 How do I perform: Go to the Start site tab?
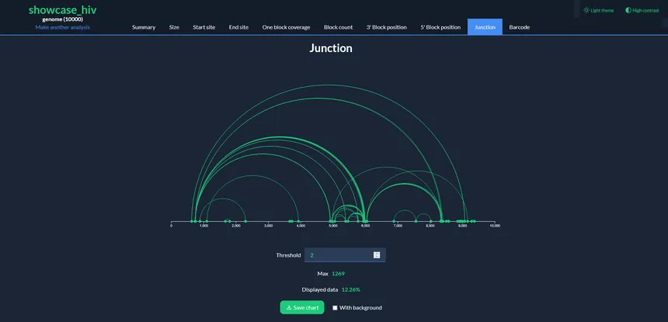204,27
